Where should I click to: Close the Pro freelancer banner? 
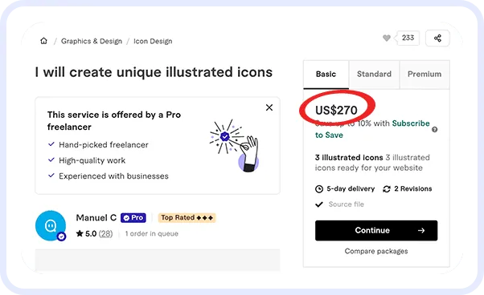point(269,107)
